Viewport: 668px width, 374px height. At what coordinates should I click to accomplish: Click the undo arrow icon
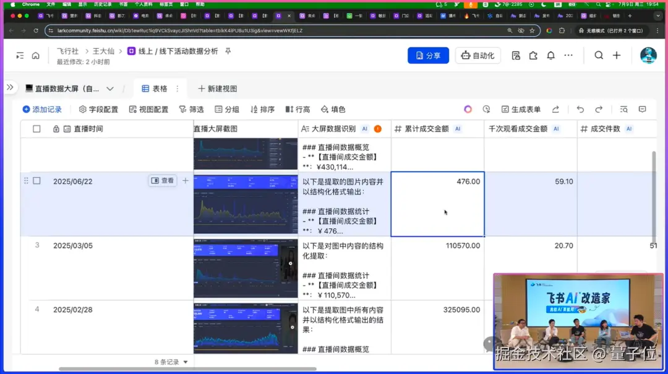[580, 110]
